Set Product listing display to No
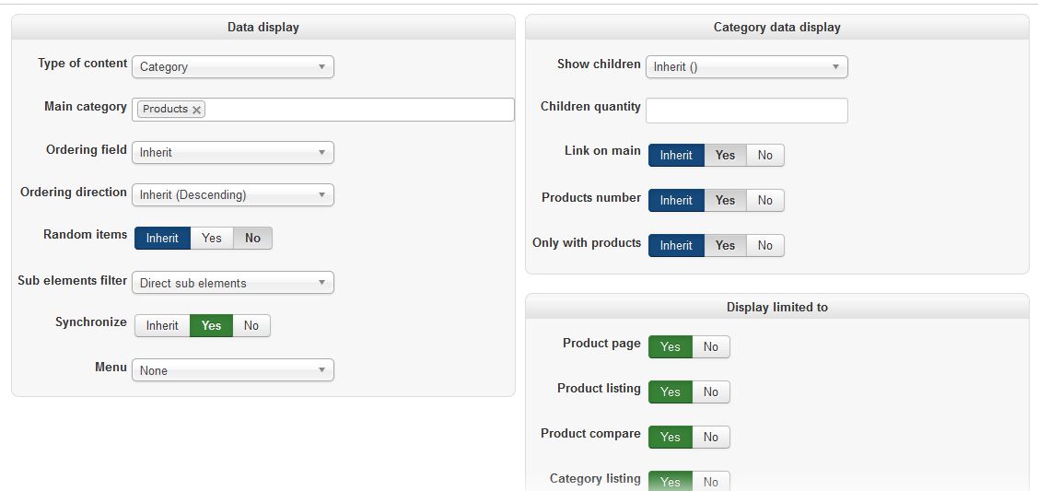 point(711,392)
